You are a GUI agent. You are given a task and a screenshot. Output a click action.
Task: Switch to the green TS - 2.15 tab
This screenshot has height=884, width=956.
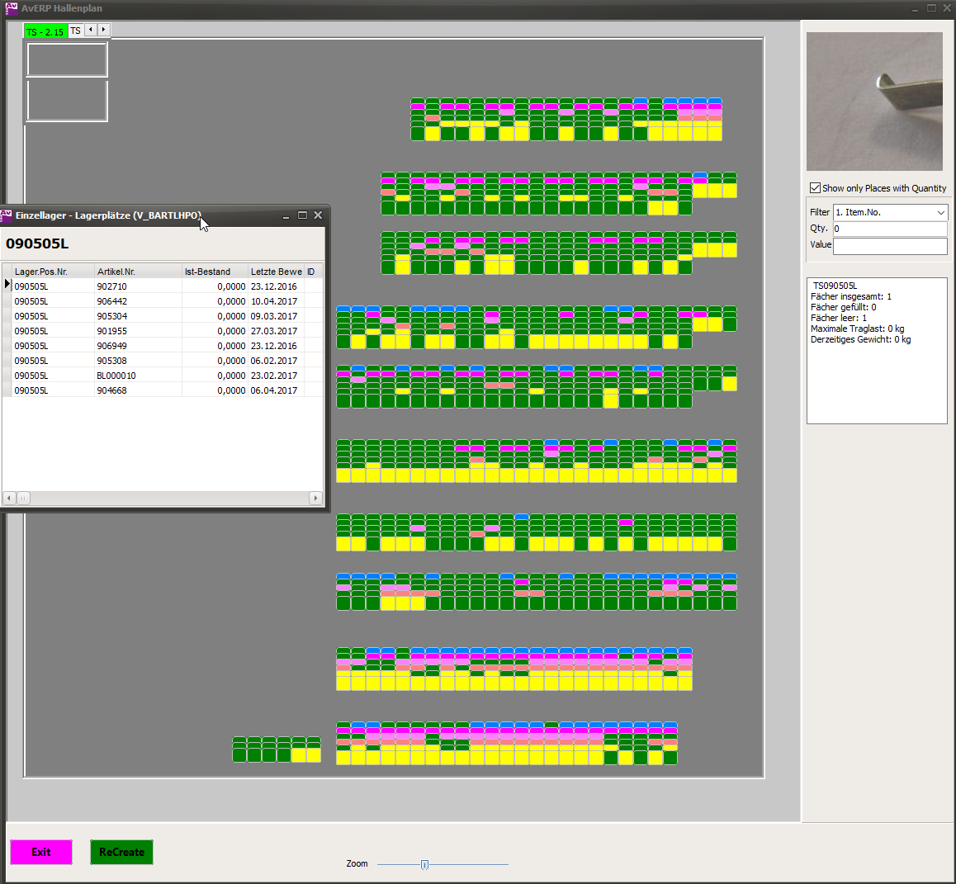pos(45,31)
